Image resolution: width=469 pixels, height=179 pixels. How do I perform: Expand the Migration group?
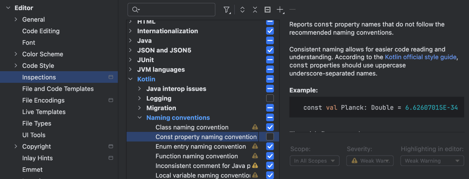140,108
